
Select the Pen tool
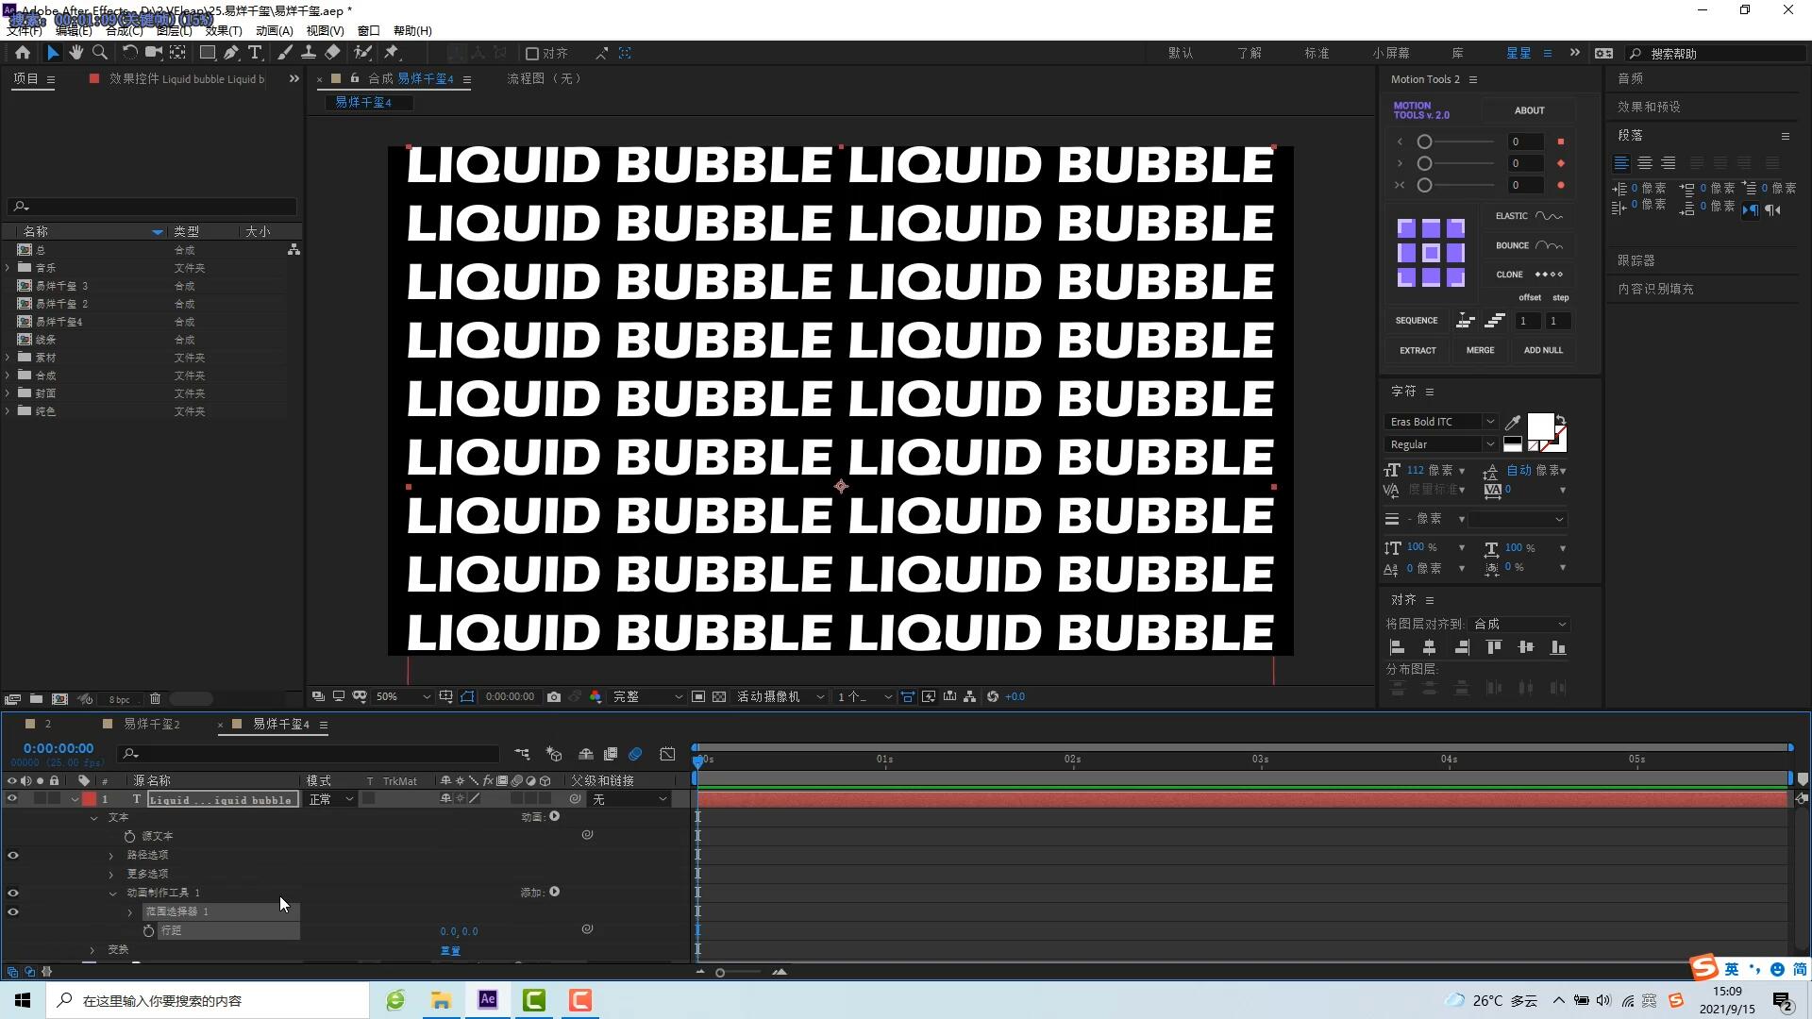(231, 53)
